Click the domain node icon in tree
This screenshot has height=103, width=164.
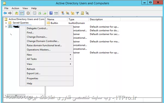tap(10, 26)
